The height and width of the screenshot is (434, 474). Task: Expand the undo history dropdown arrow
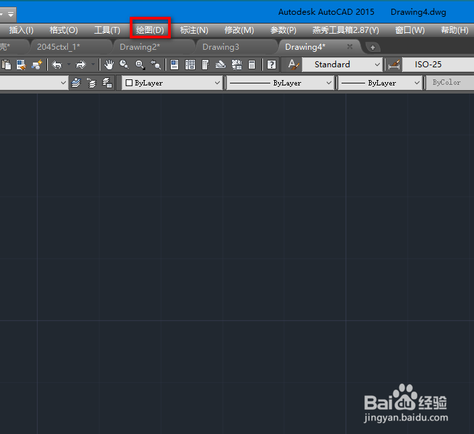[69, 65]
